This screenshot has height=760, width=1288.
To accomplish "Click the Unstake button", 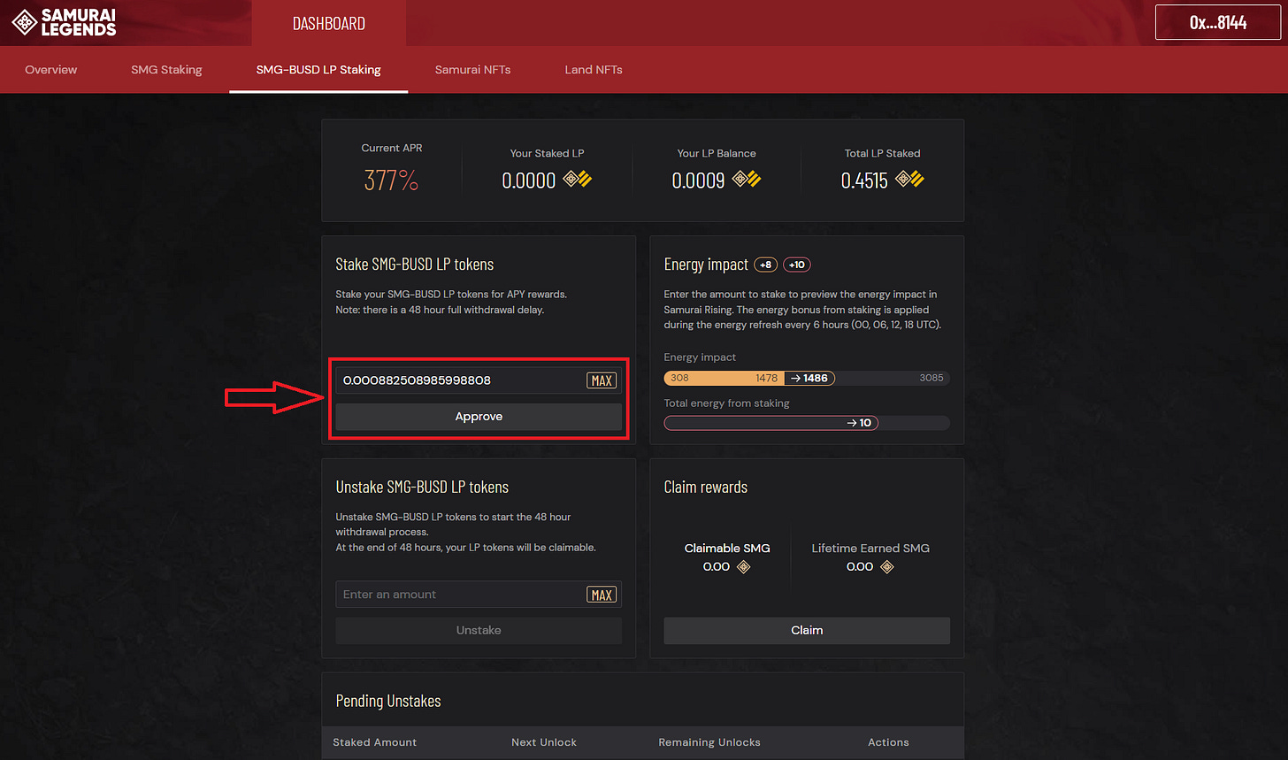I will [479, 630].
